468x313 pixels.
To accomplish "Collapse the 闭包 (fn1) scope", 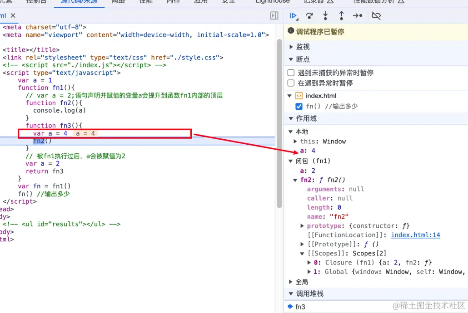I will [291, 161].
